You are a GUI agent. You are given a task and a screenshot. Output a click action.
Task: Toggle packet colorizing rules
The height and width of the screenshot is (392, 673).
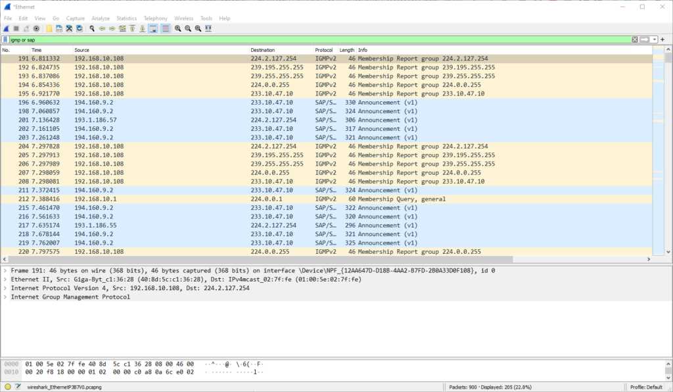[165, 28]
